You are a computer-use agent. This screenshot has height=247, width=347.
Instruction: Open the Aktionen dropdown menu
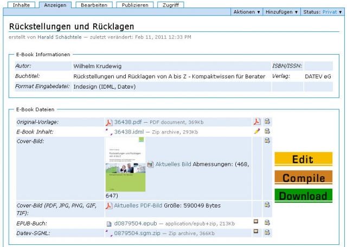(246, 12)
